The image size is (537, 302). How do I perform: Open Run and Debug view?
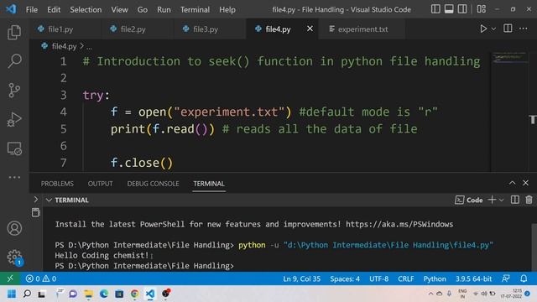tap(14, 119)
